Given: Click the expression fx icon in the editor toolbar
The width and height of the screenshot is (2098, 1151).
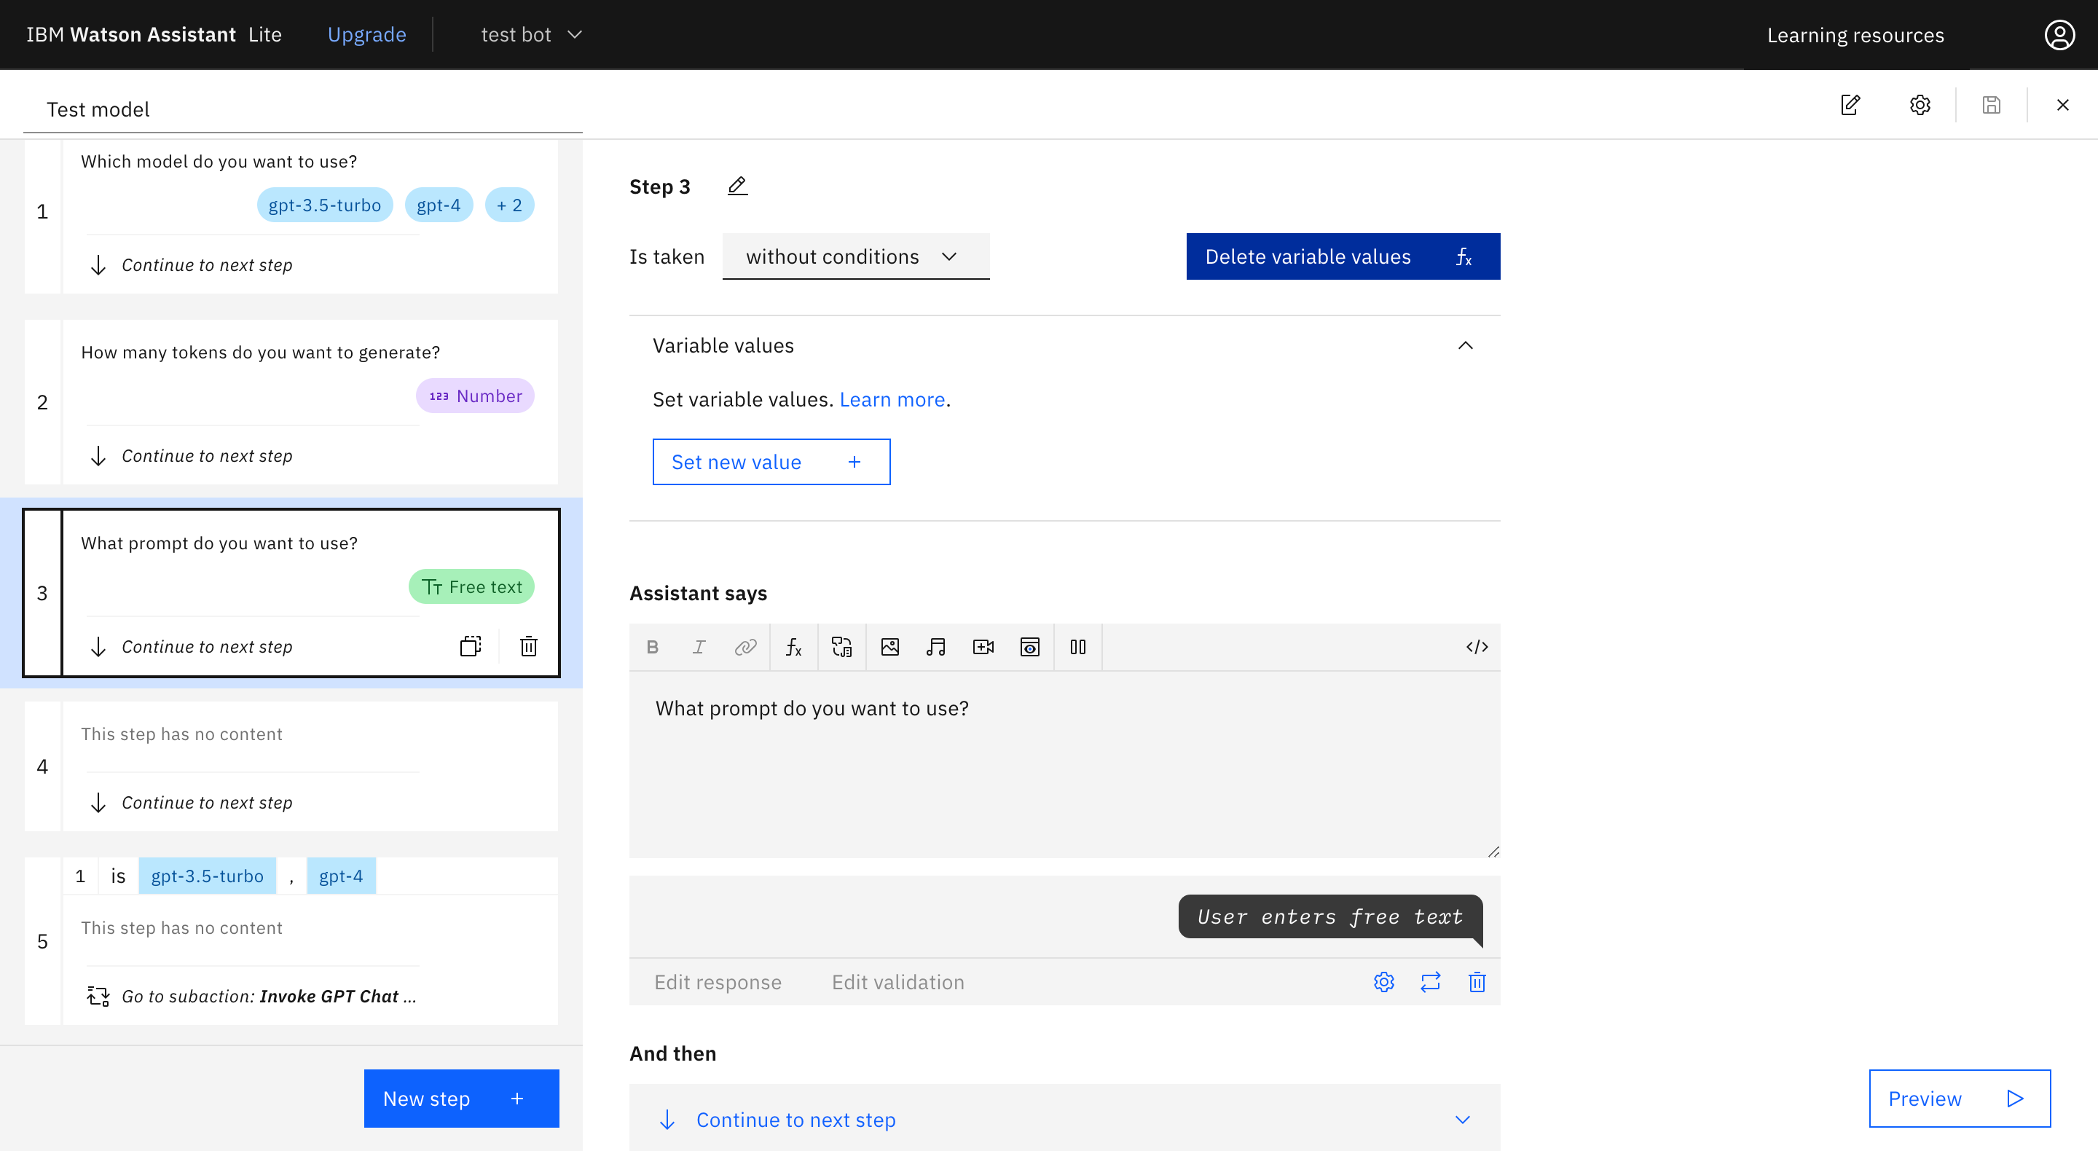Looking at the screenshot, I should tap(793, 647).
